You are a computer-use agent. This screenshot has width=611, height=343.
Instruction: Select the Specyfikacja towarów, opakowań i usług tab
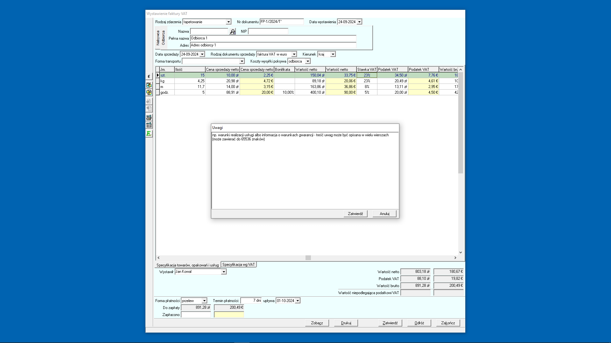pyautogui.click(x=188, y=265)
